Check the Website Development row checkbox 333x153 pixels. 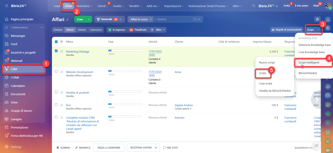(56, 71)
